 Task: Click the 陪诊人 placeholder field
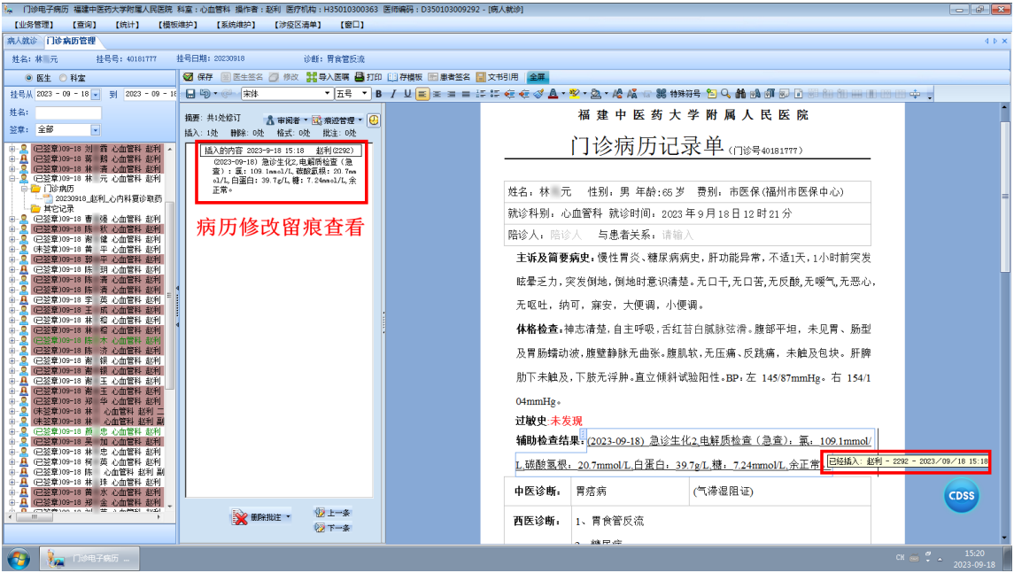point(566,235)
